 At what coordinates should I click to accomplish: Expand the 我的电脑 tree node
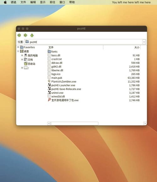point(22,55)
